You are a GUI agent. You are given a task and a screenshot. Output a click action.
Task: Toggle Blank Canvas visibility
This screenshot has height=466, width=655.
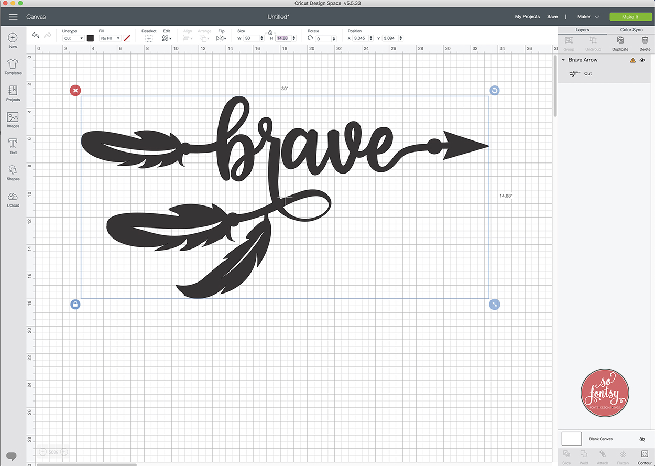click(x=642, y=439)
